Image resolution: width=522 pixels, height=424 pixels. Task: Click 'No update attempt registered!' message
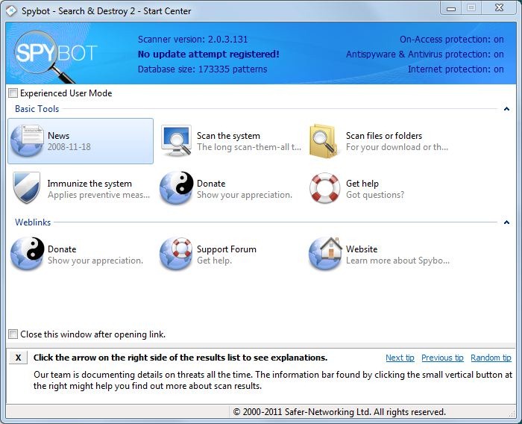[x=208, y=54]
